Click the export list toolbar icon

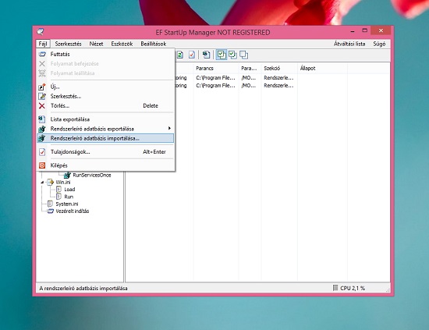pyautogui.click(x=206, y=55)
